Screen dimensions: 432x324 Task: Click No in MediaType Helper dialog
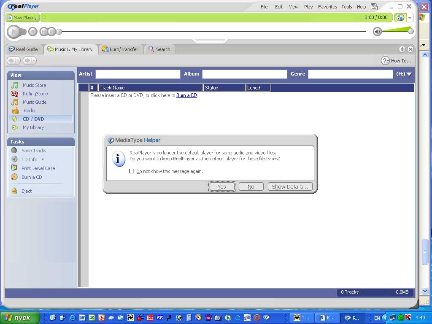point(251,186)
